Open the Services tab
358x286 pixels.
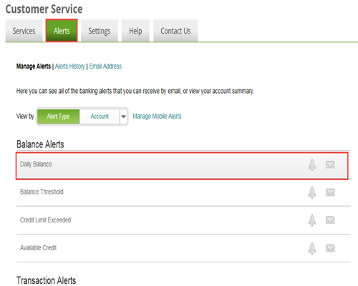pyautogui.click(x=24, y=31)
